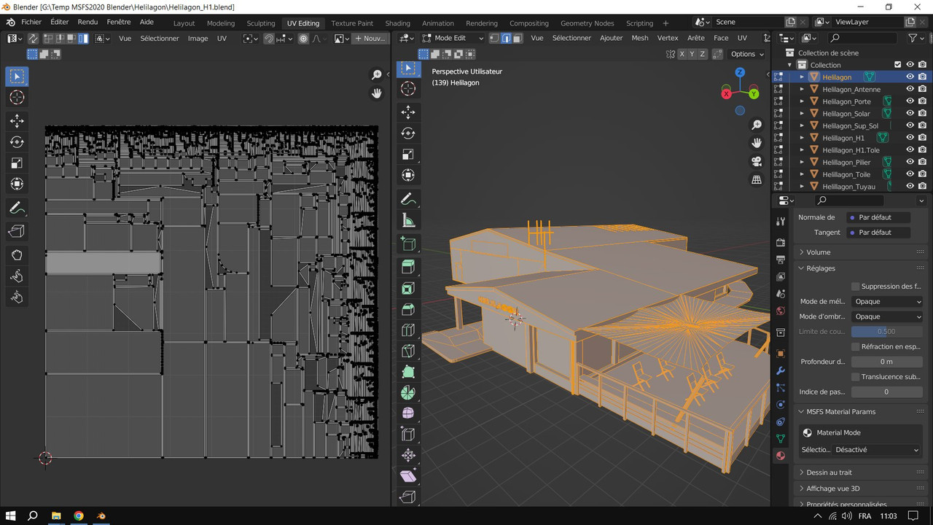
Task: Select the Rotate tool in UV editor
Action: click(17, 142)
